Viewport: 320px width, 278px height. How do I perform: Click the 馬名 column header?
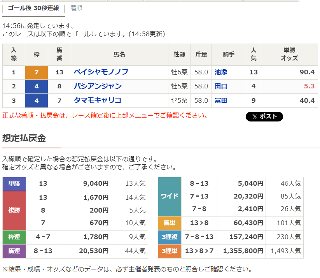click(x=119, y=55)
